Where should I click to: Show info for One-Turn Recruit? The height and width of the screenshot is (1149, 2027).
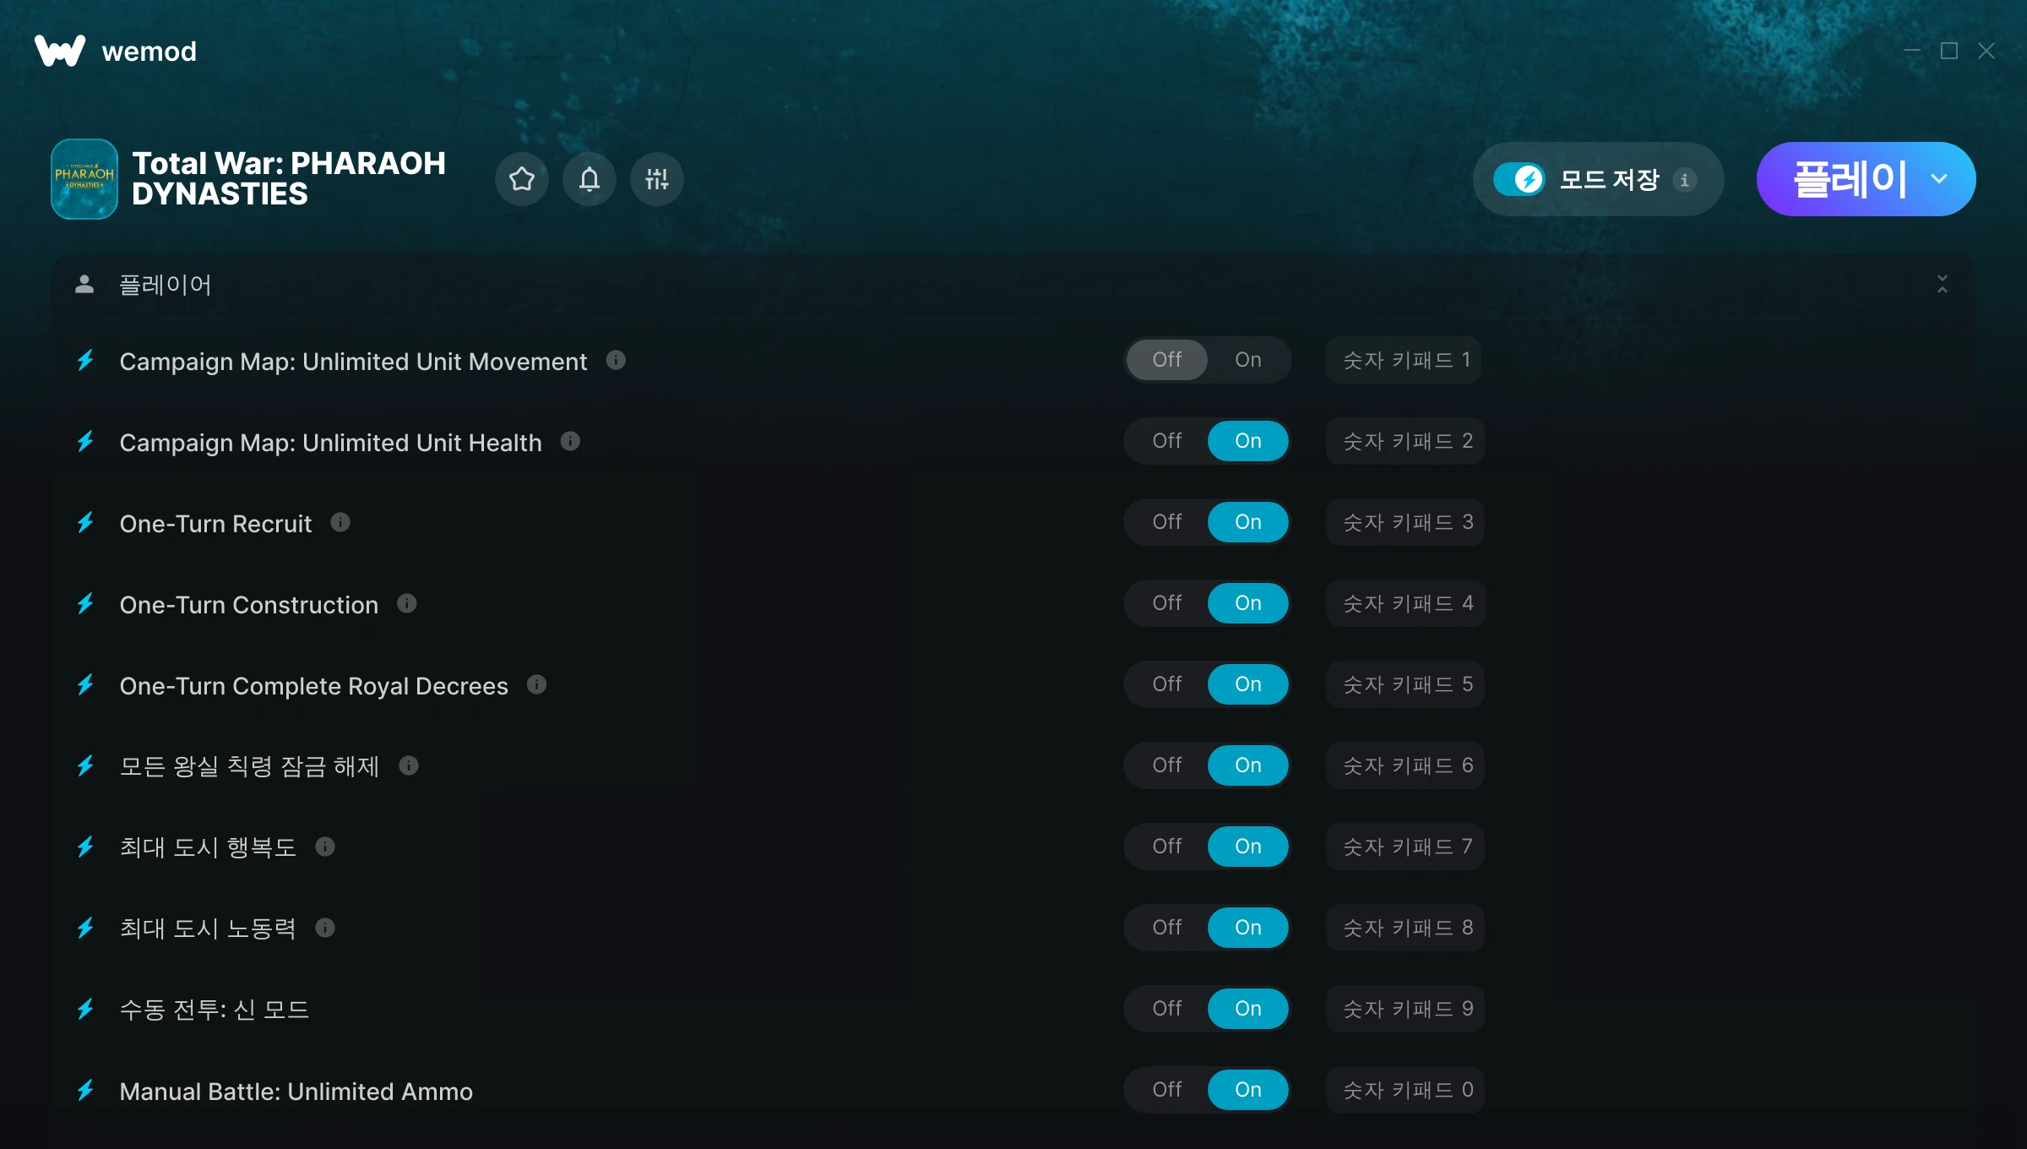(x=340, y=522)
